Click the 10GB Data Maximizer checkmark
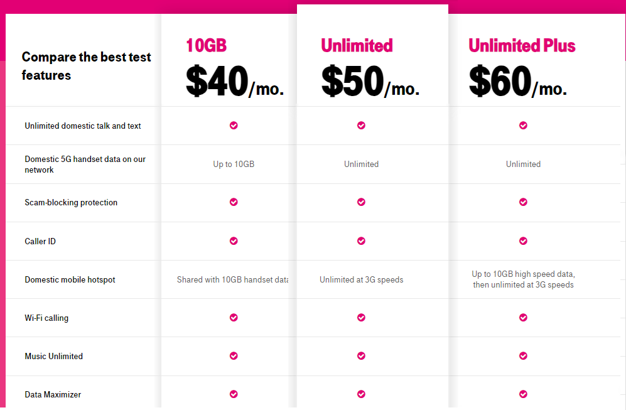 [234, 394]
